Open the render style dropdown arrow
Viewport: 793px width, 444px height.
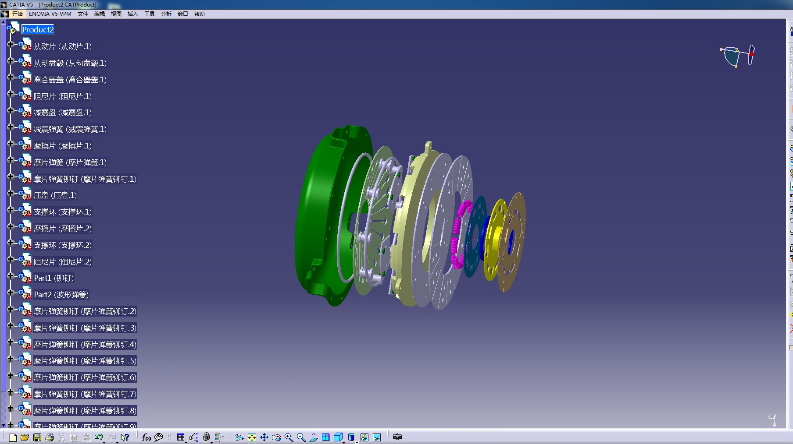pos(357,442)
